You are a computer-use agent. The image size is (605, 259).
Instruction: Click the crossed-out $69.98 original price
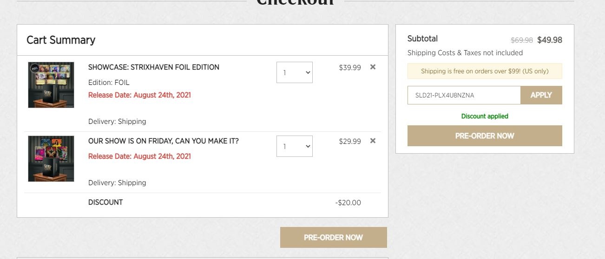[x=522, y=40]
